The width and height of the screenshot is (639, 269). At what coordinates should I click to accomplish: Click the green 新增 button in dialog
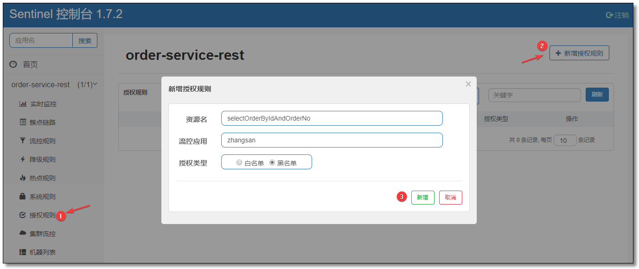coord(423,198)
